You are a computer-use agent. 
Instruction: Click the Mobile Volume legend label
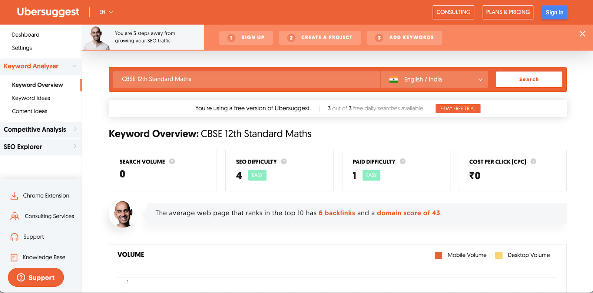point(467,255)
